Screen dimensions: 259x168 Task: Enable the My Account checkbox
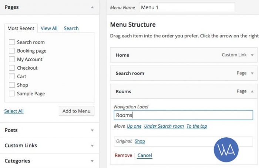(x=12, y=59)
